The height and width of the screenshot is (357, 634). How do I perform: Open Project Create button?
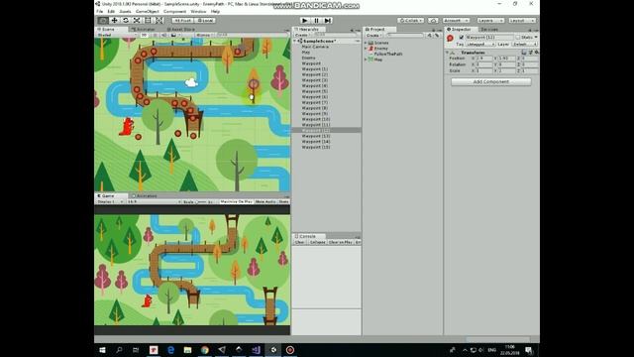[x=373, y=36]
